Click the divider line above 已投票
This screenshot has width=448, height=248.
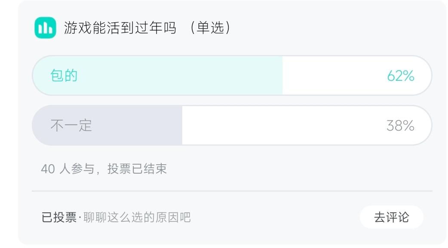coord(232,191)
